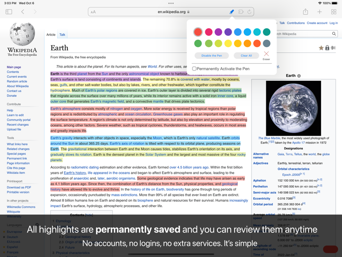Open the Contributions link
The width and height of the screenshot is (342, 257).
click(x=296, y=23)
